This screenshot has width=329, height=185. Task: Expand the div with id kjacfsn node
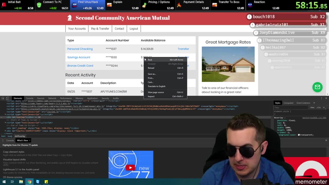click(5, 131)
